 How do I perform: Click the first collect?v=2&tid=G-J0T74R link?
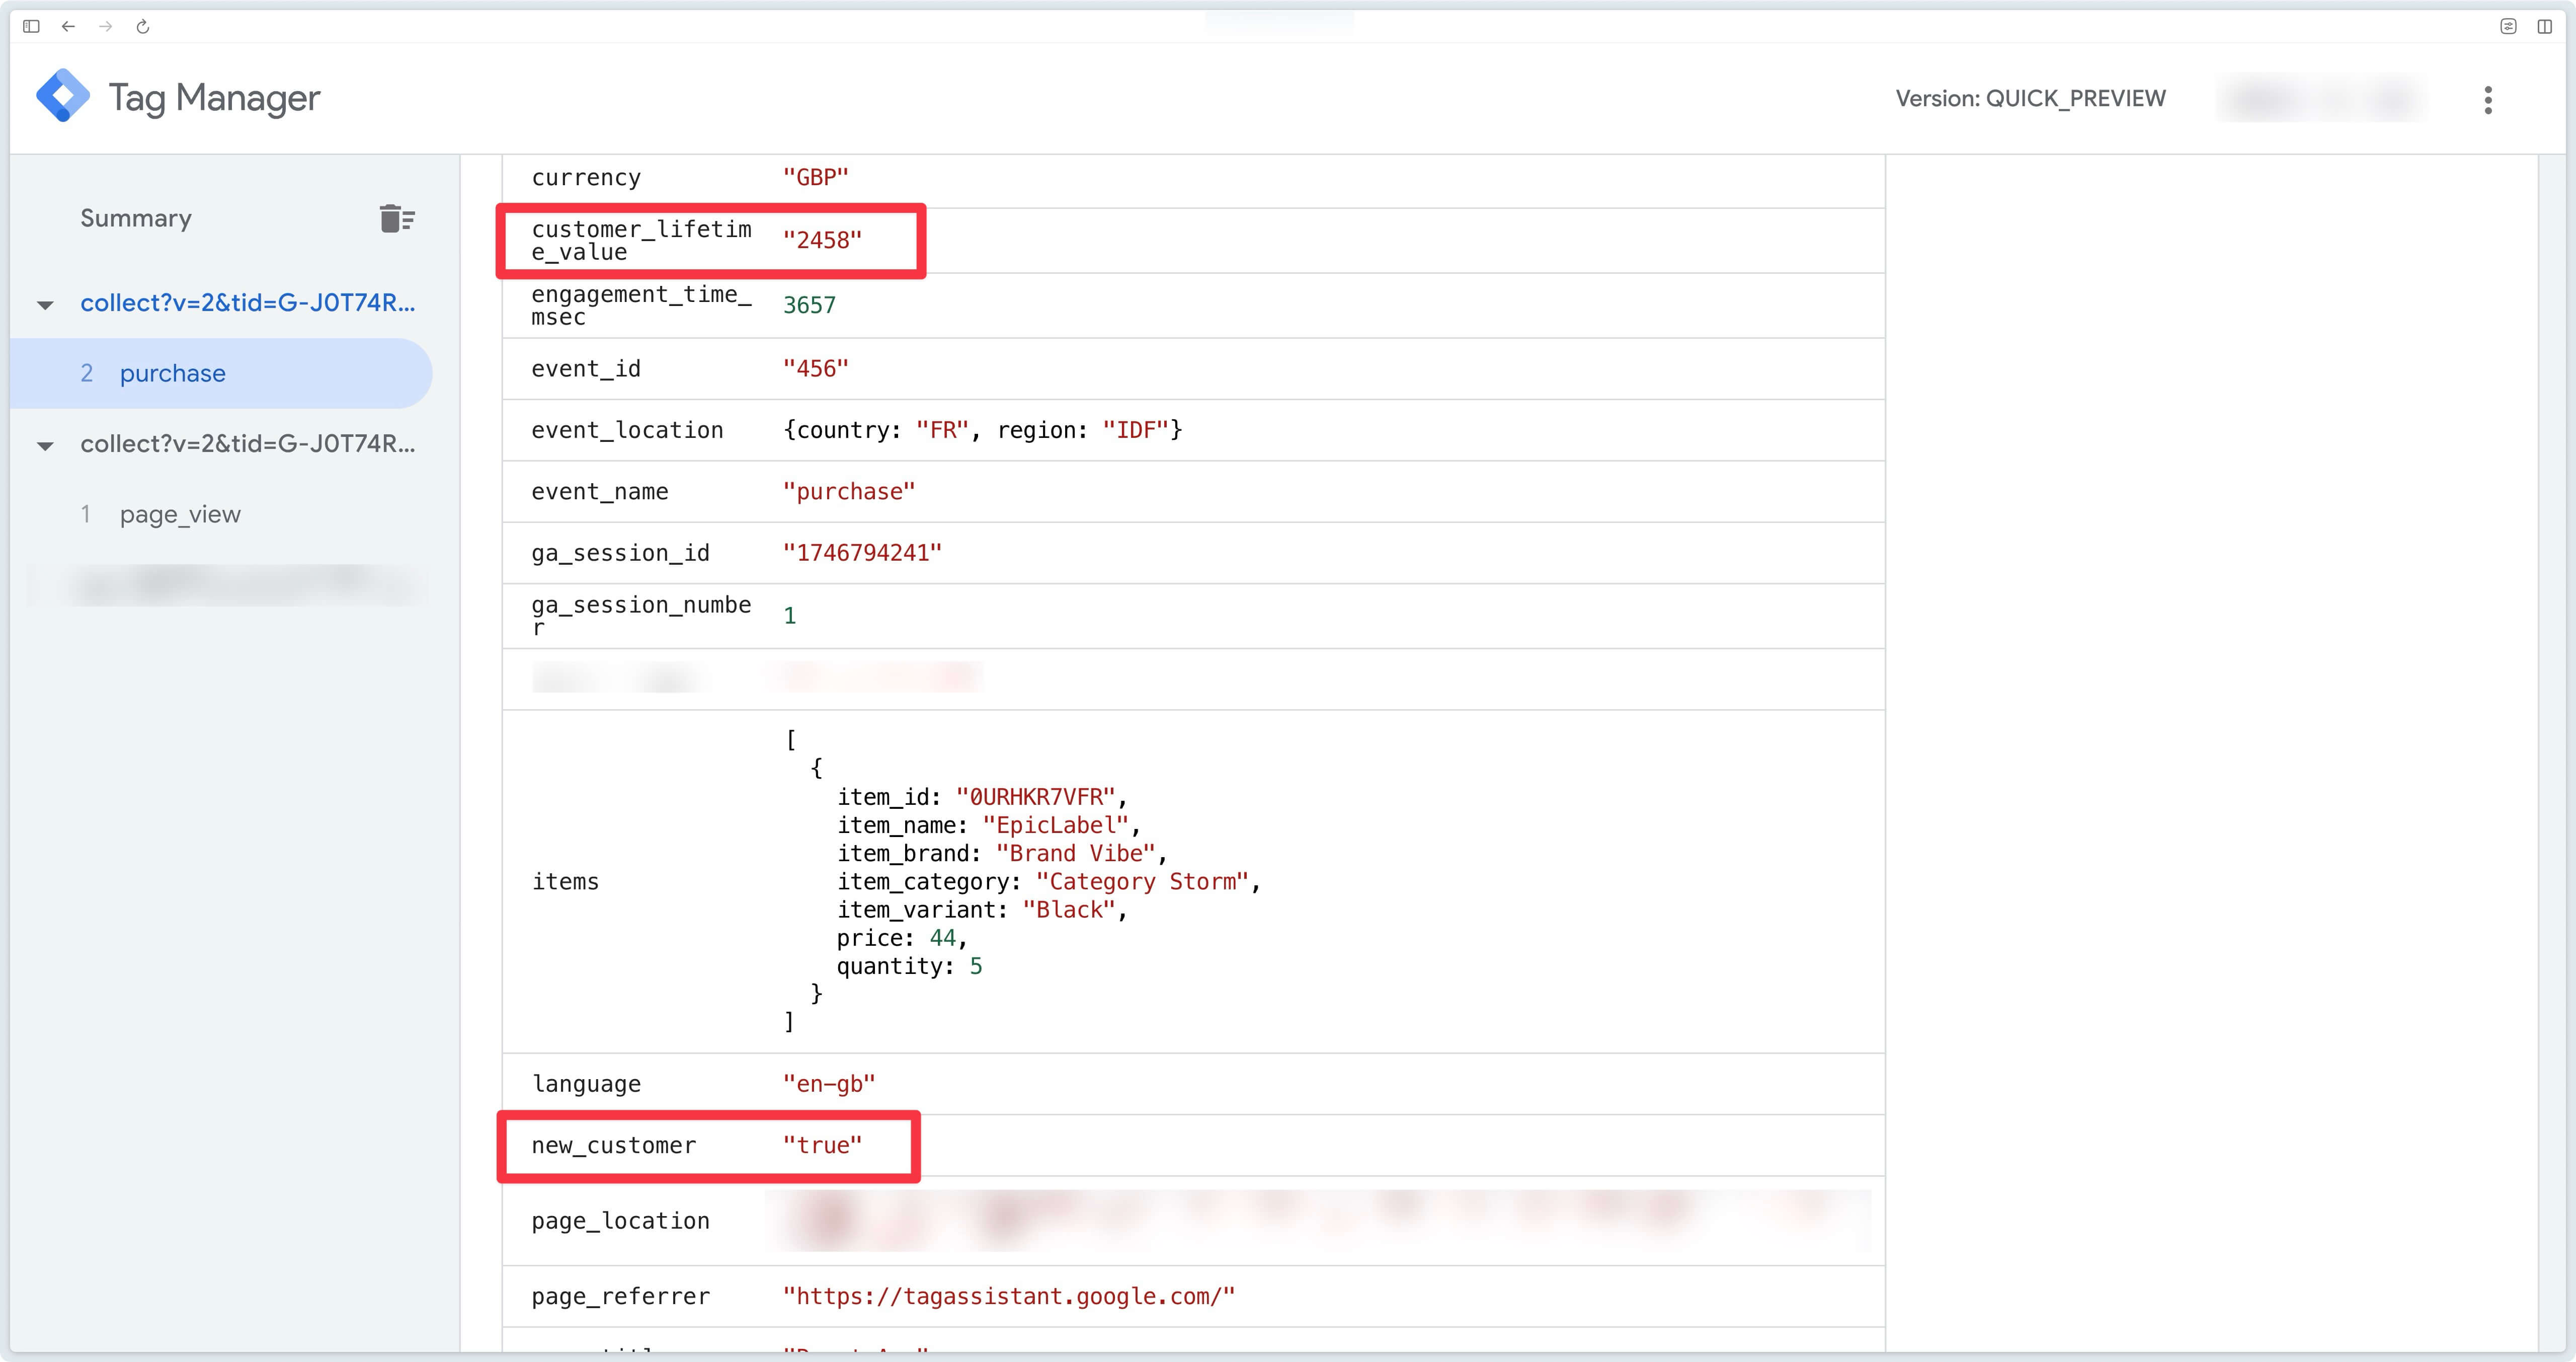coord(247,302)
